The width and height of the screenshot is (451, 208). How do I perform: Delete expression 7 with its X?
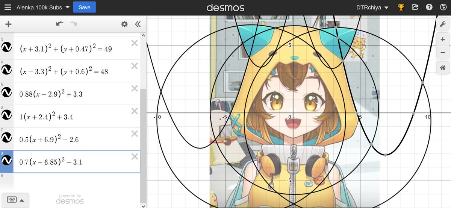(134, 134)
